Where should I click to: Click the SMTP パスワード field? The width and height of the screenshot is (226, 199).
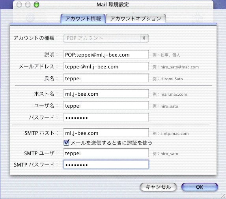coord(106,165)
